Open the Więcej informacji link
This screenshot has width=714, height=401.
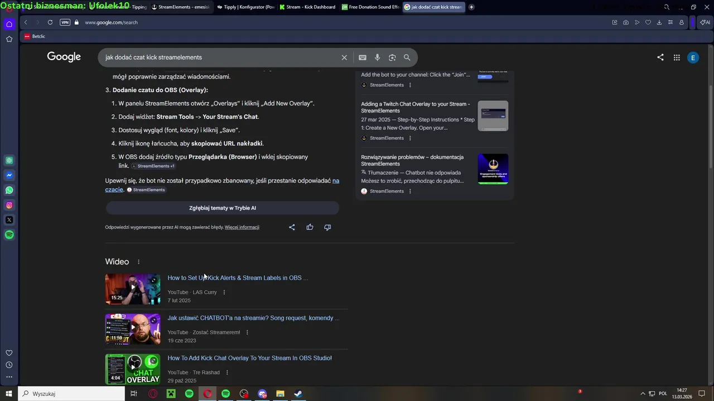pos(242,227)
